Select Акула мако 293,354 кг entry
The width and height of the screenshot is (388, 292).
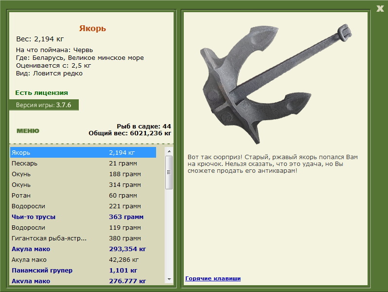[x=83, y=249]
